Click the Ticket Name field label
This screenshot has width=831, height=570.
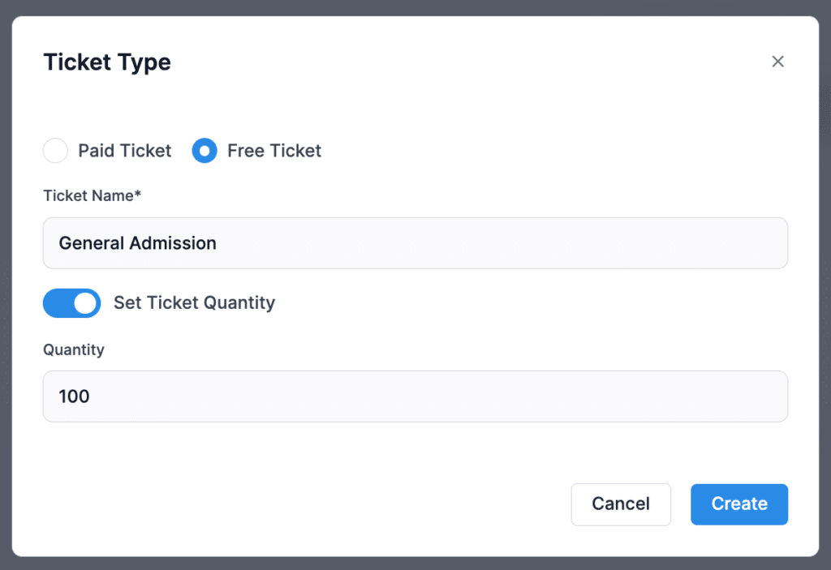pyautogui.click(x=92, y=195)
